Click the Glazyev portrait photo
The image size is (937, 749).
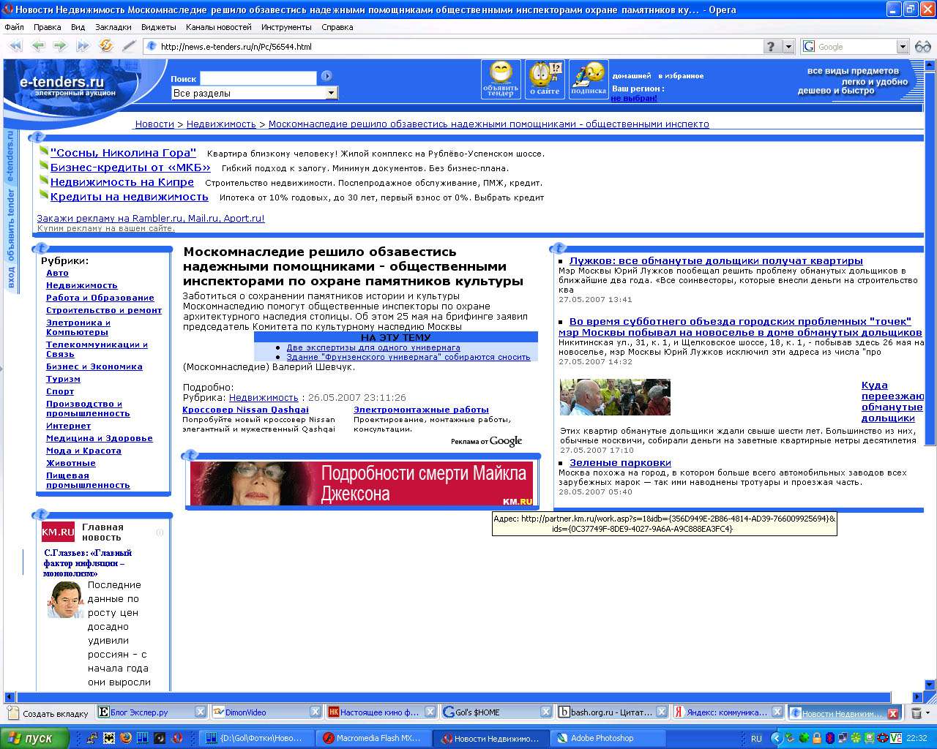(66, 600)
